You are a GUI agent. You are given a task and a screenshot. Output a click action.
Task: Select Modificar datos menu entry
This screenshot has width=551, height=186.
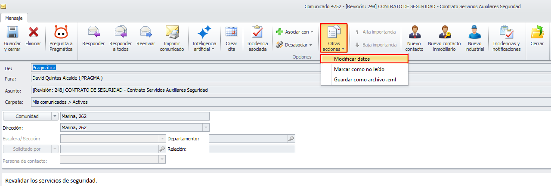(x=365, y=59)
